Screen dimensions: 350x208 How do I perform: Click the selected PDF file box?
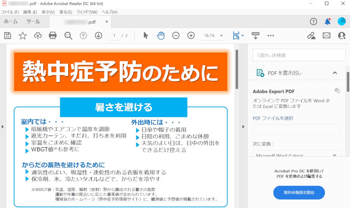[296, 129]
